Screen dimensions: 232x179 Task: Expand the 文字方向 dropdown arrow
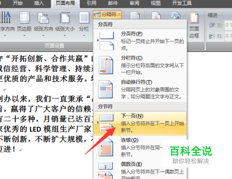click(5, 36)
